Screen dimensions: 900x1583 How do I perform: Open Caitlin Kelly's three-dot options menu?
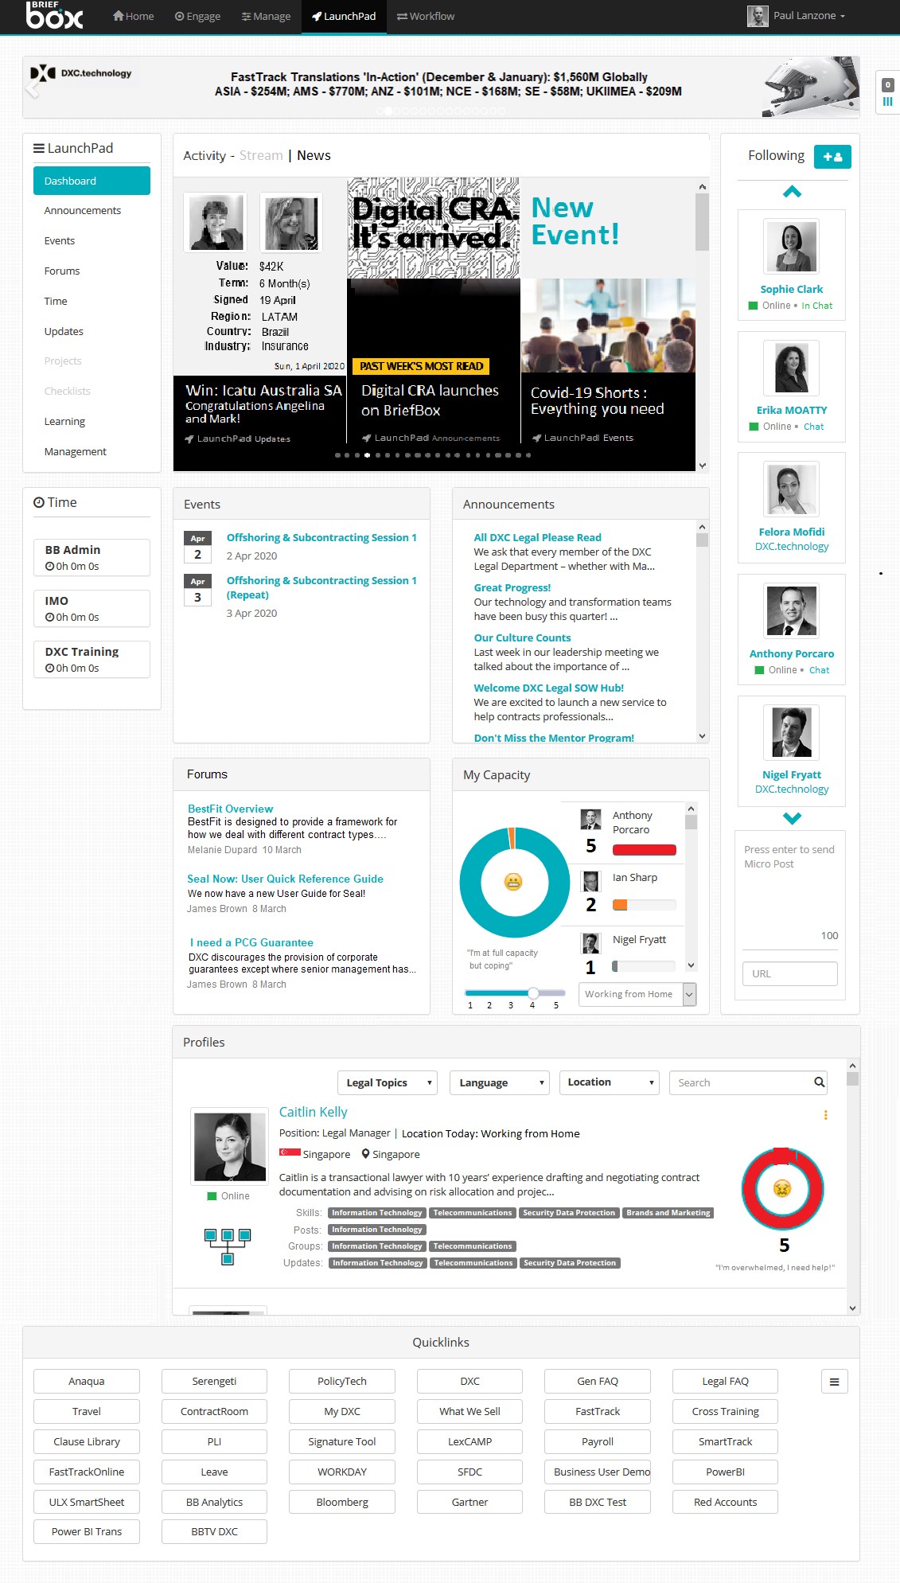(x=825, y=1115)
